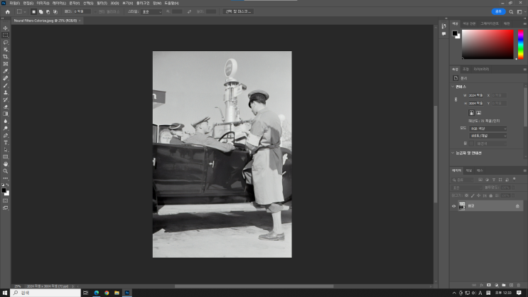Select the Brush tool
Viewport: 528px width, 297px height.
tap(6, 85)
